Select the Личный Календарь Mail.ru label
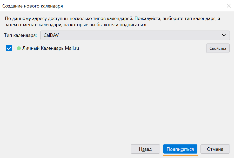 51,48
